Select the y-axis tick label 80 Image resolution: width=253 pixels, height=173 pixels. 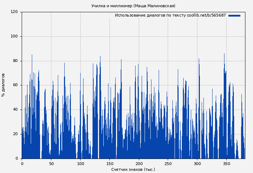click(x=15, y=61)
